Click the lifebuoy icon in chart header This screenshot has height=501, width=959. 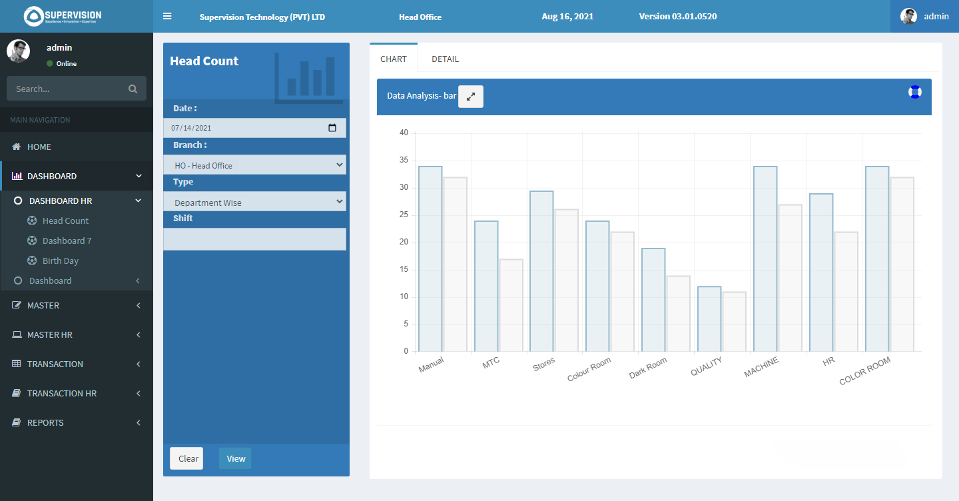click(914, 92)
